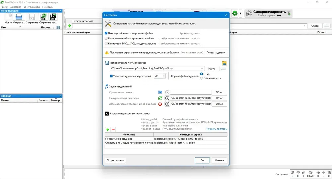Click the Сравнение окончено sound path field
The image size is (332, 179).
pos(191,92)
